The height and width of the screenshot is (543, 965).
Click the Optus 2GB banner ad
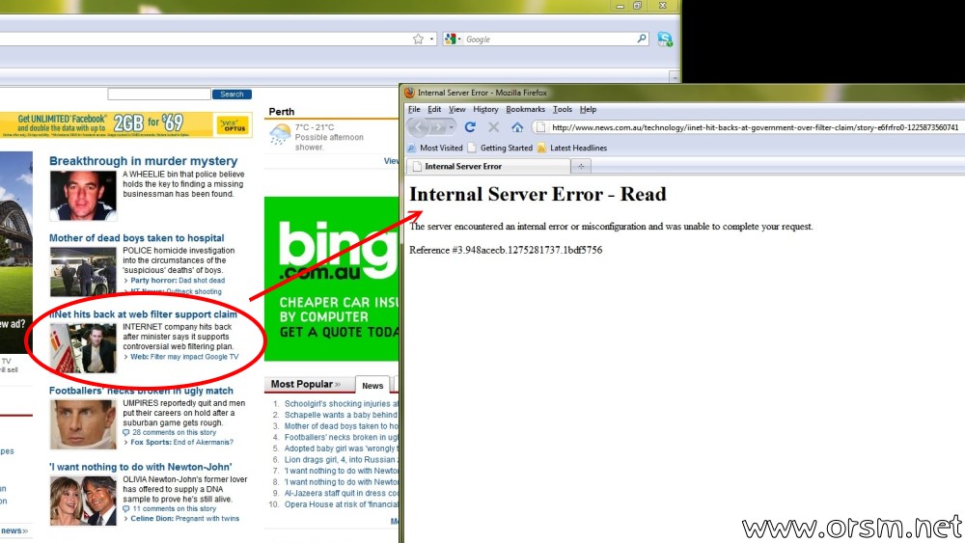point(125,124)
